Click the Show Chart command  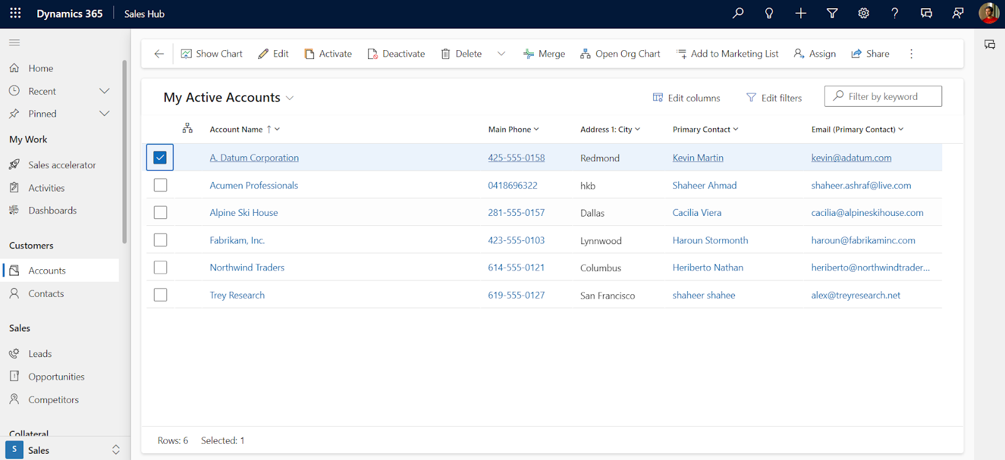[212, 54]
